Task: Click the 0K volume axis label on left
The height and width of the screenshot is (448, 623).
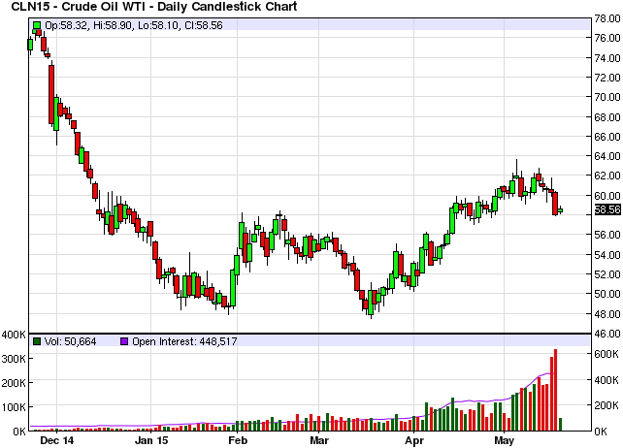Action: [18, 431]
